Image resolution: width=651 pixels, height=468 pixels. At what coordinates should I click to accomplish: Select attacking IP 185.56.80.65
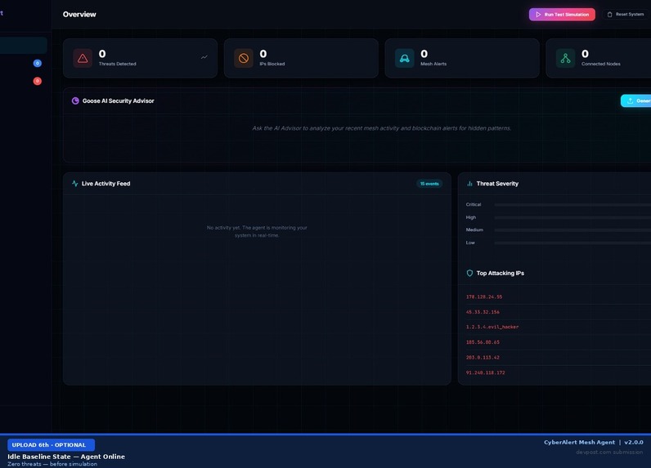(x=483, y=342)
